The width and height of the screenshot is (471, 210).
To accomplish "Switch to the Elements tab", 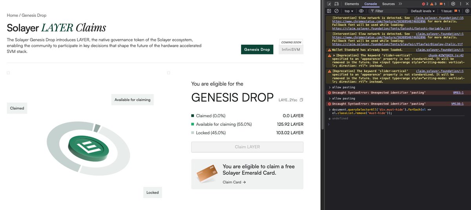I will [x=352, y=4].
